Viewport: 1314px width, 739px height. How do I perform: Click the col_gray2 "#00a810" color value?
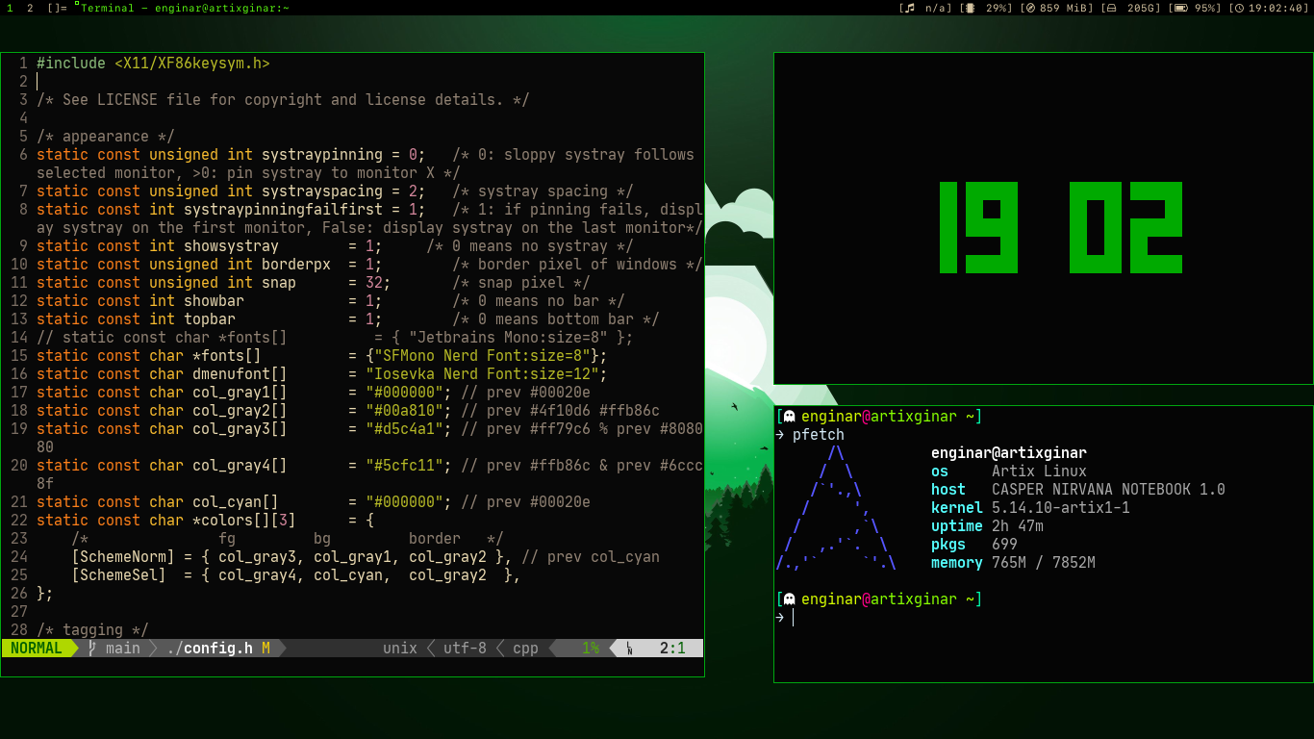pos(404,411)
